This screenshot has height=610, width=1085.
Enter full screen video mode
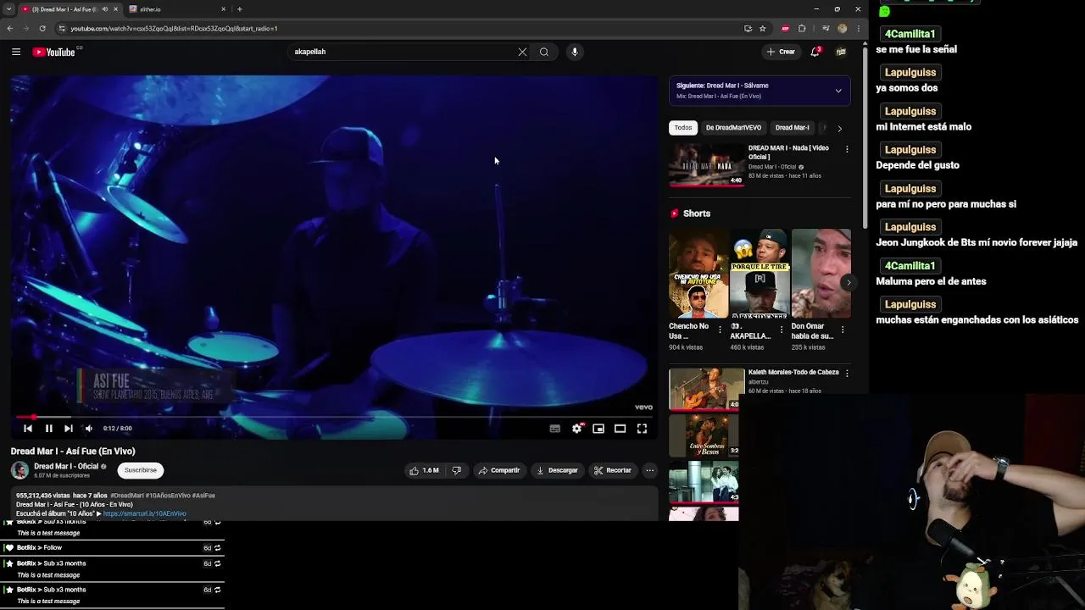[642, 429]
